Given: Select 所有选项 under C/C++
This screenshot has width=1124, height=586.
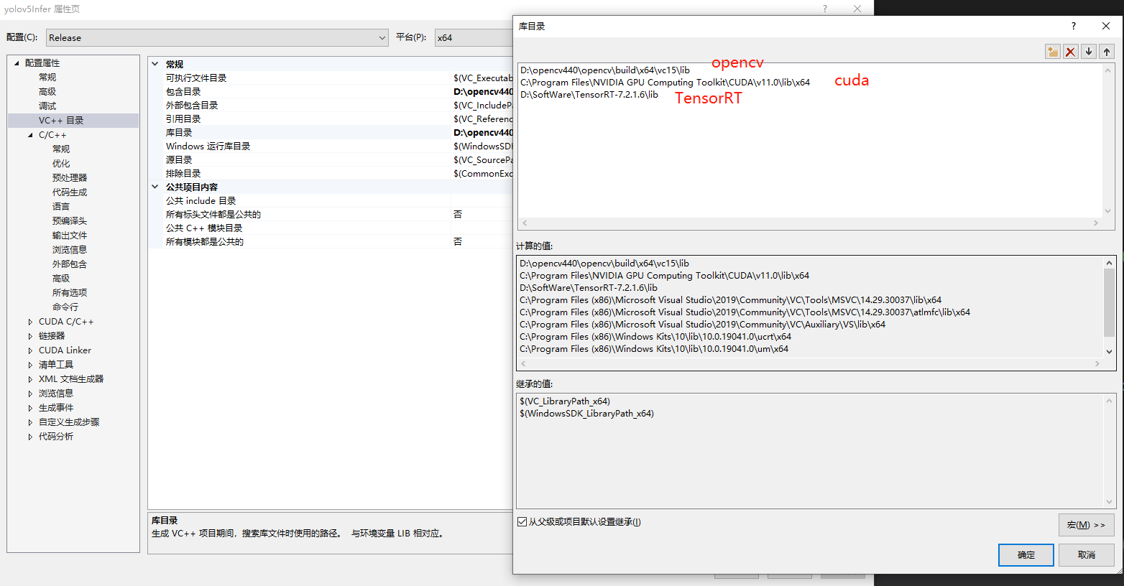Looking at the screenshot, I should pyautogui.click(x=70, y=293).
